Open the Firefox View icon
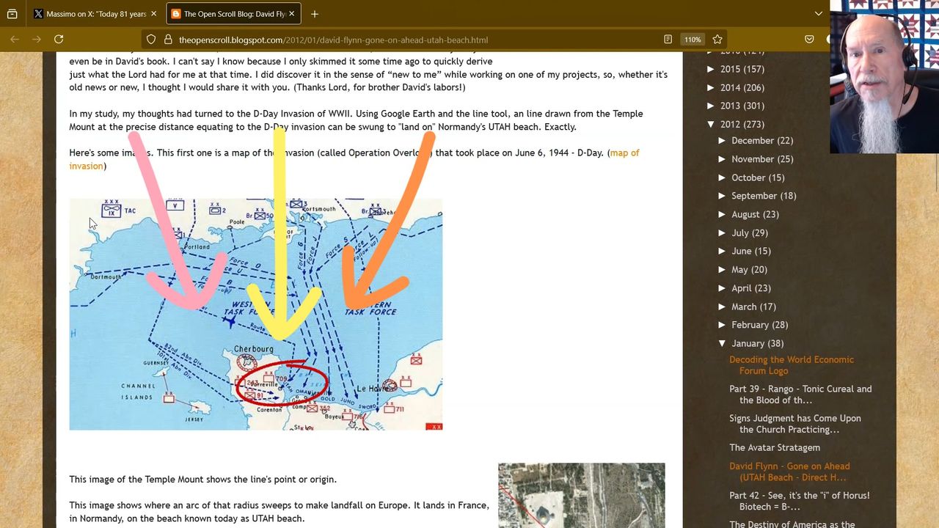Image resolution: width=939 pixels, height=528 pixels. point(12,14)
